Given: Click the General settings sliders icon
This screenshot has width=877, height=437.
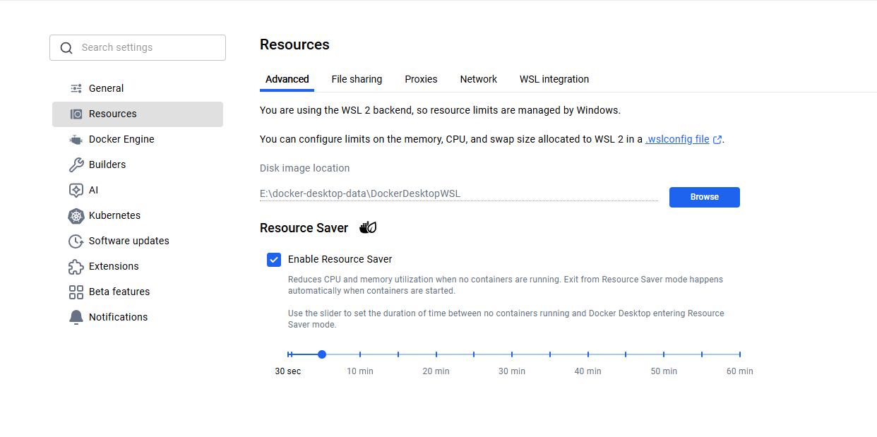Looking at the screenshot, I should tap(76, 88).
